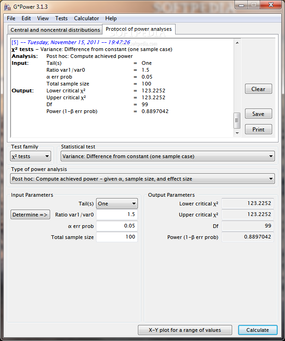Image resolution: width=285 pixels, height=341 pixels.
Task: Click the Df output value 99
Action: pyautogui.click(x=248, y=226)
